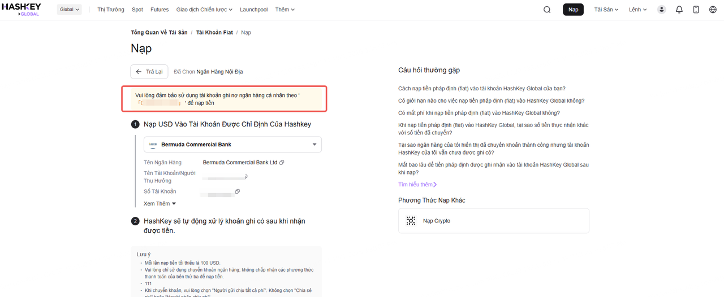This screenshot has height=297, width=724.
Task: Expand the Lệnh menu
Action: tap(637, 10)
